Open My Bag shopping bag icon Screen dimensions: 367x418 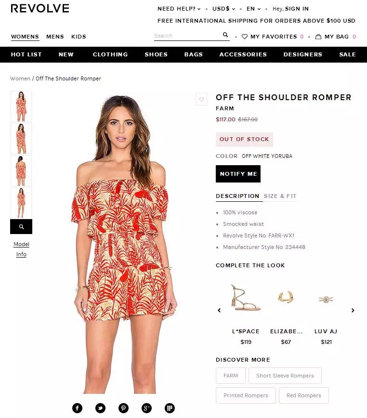tap(318, 37)
